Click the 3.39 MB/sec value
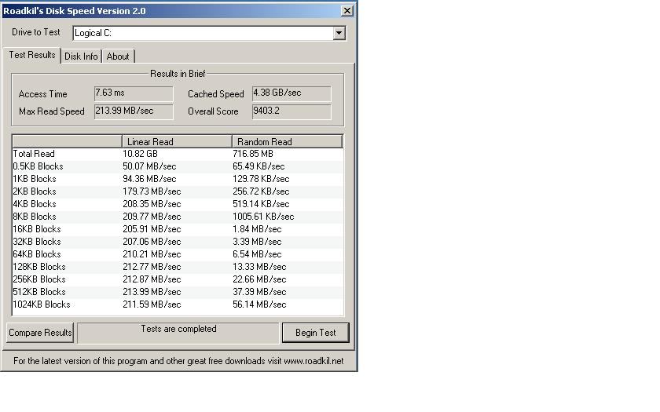The image size is (660, 412). point(257,242)
